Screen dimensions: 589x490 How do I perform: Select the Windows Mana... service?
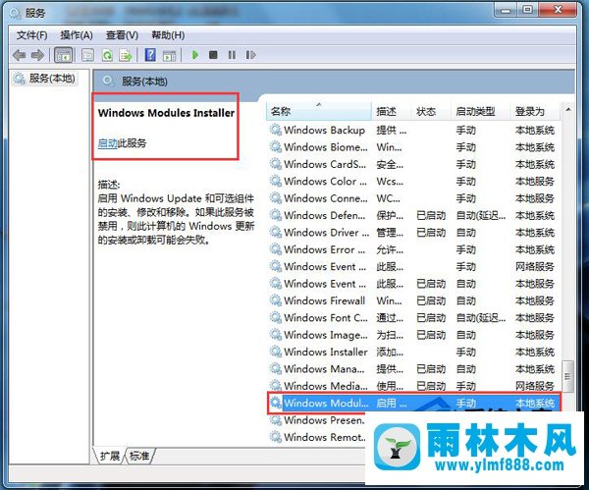(413, 368)
